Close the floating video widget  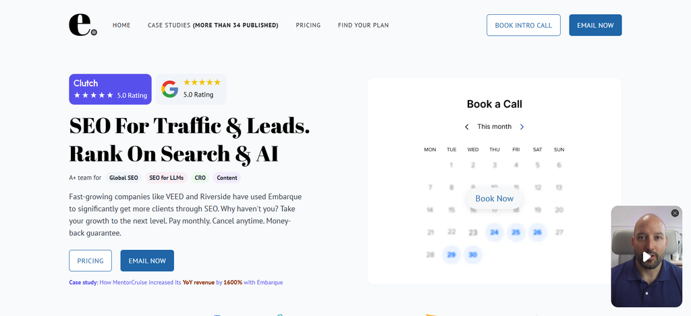(x=675, y=213)
